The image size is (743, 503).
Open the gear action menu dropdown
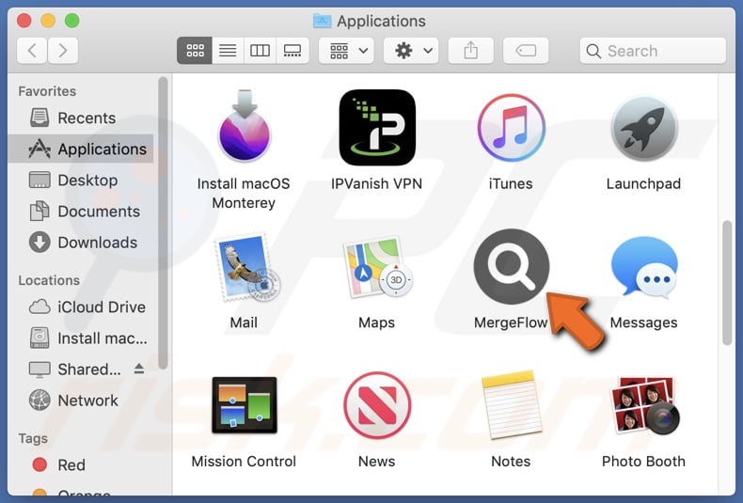411,50
